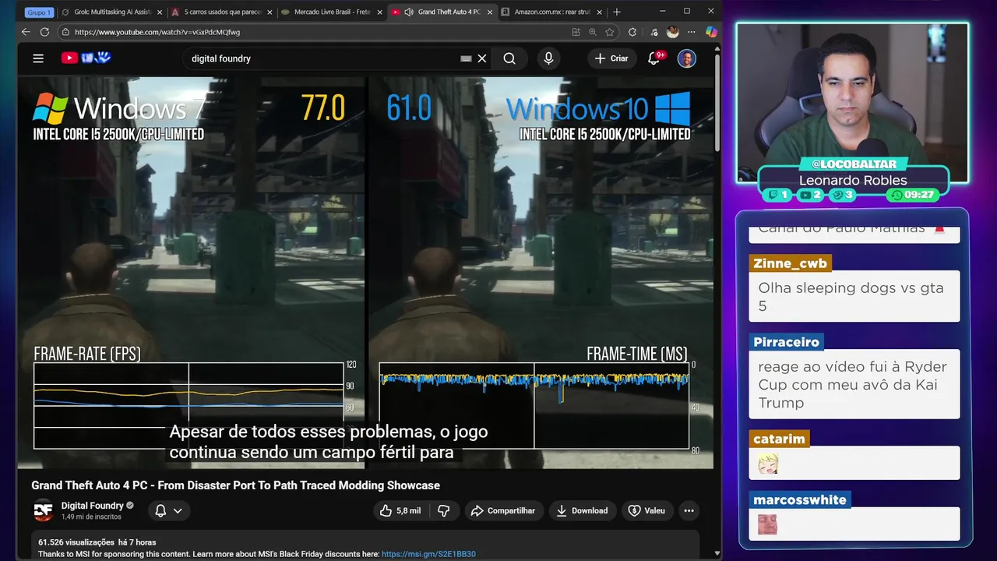Viewport: 997px width, 561px height.
Task: Focus the browser address bar URL
Action: 157,32
